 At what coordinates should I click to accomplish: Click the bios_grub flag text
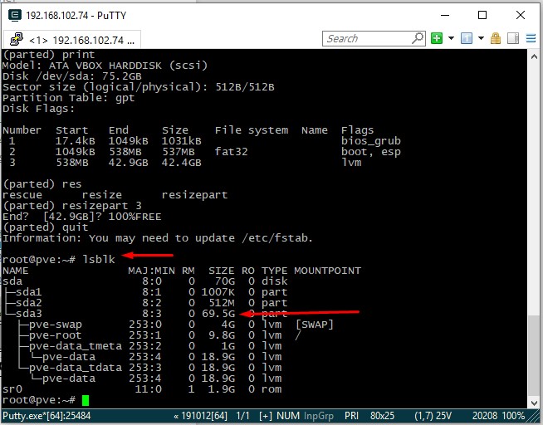pyautogui.click(x=371, y=141)
